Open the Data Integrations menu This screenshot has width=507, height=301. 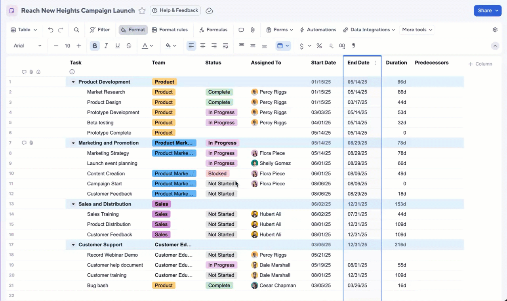tap(368, 30)
